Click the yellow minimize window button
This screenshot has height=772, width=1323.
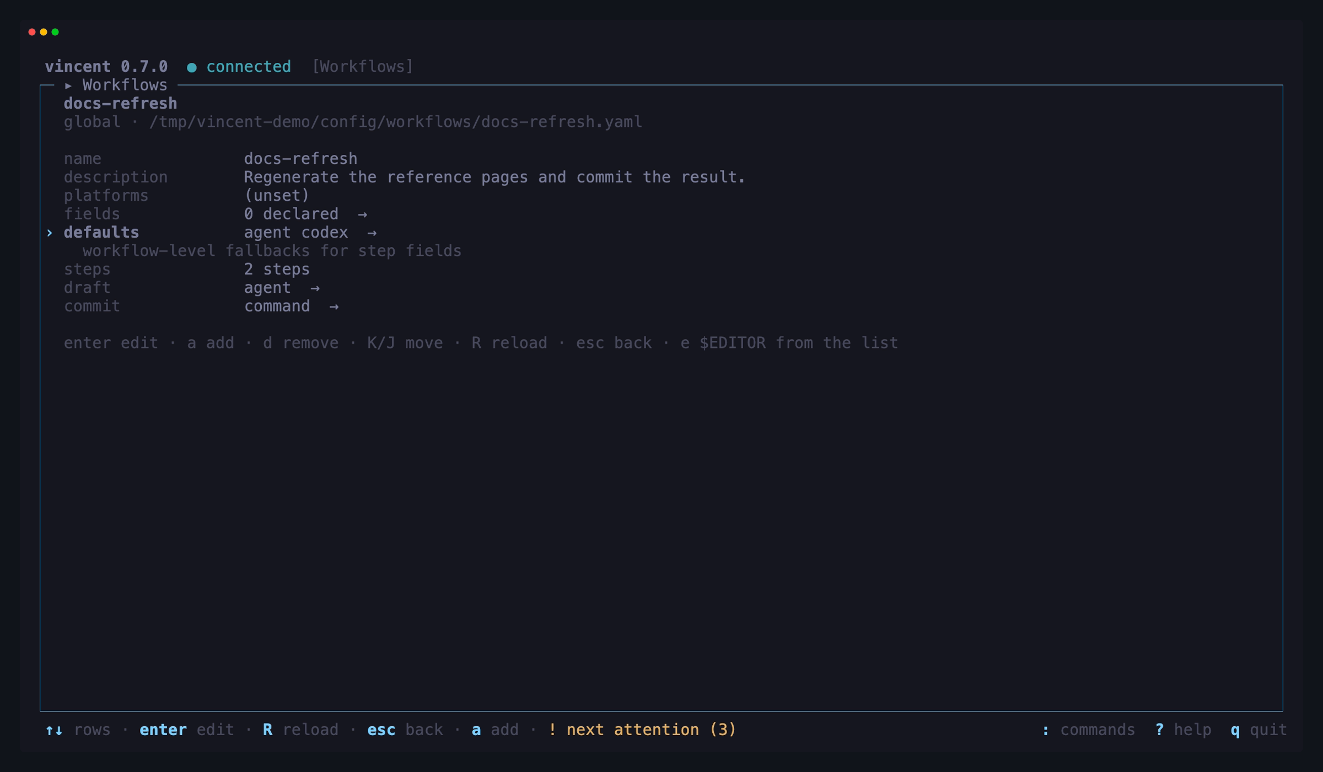(44, 32)
